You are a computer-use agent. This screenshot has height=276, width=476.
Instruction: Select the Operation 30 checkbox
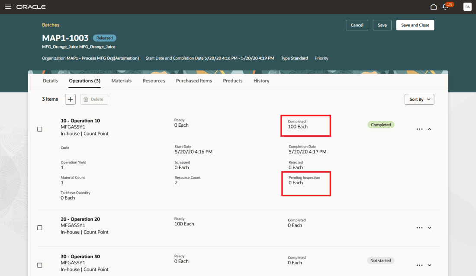pyautogui.click(x=40, y=265)
